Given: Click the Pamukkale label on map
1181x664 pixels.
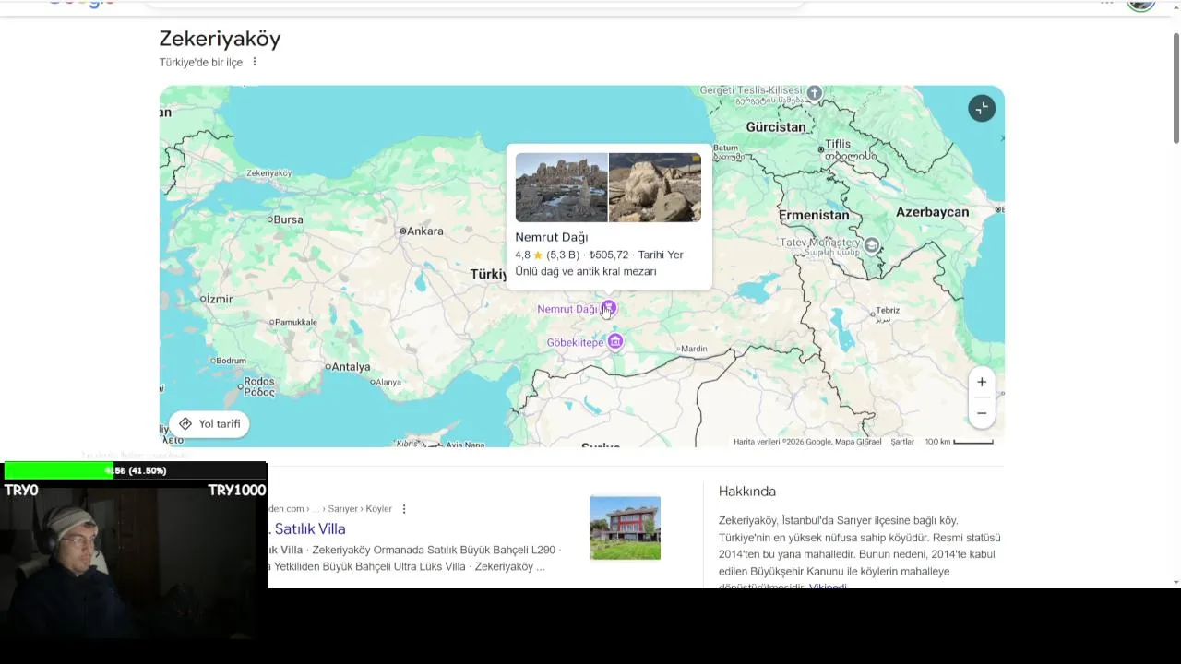Looking at the screenshot, I should click(x=296, y=322).
